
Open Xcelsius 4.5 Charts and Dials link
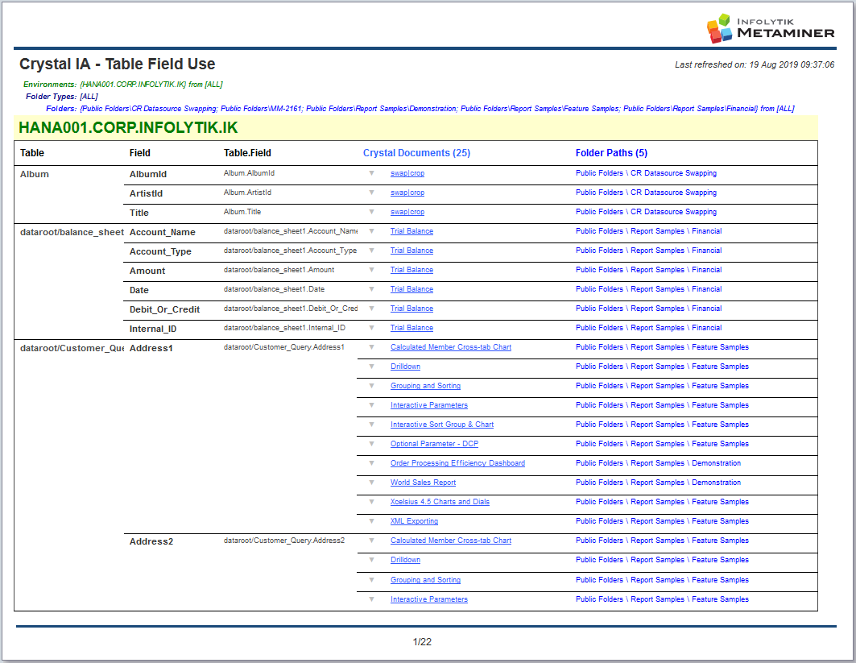click(x=440, y=502)
